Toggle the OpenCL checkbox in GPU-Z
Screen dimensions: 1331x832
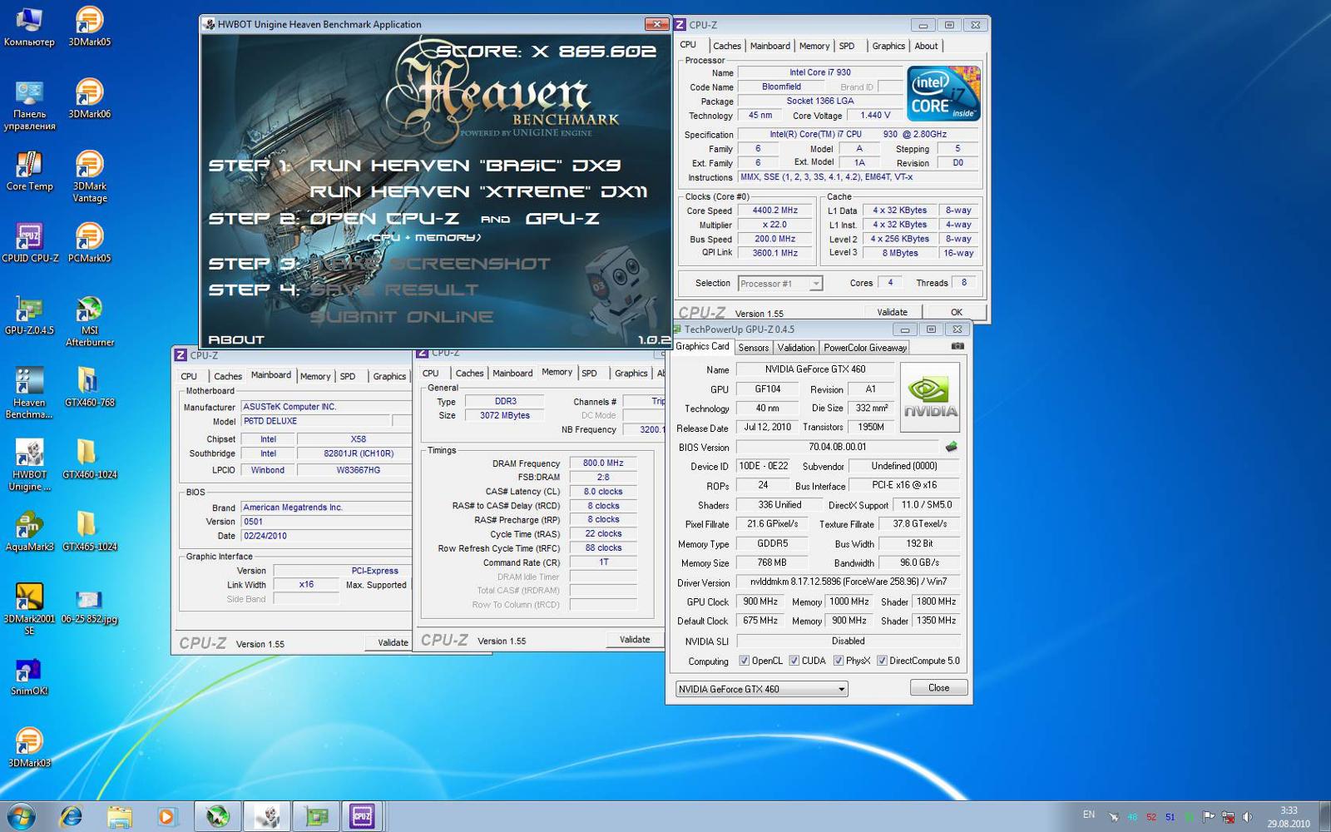744,661
